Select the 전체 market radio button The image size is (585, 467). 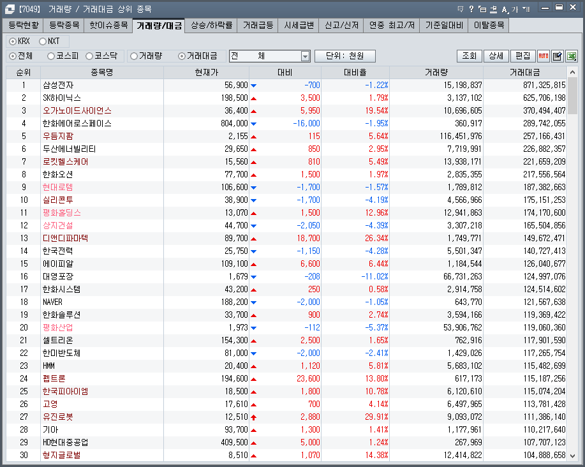coord(13,56)
